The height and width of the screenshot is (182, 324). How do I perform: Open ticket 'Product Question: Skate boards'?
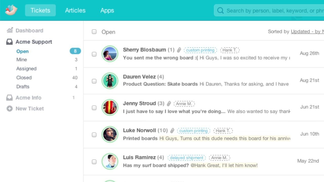pyautogui.click(x=160, y=84)
